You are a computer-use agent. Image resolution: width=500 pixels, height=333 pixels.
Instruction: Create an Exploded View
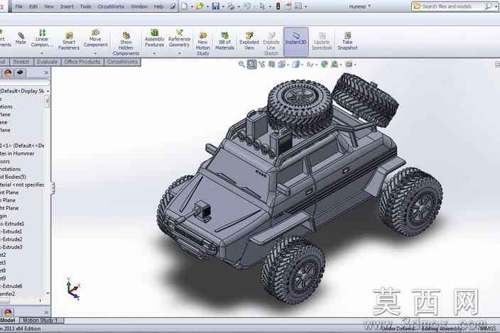[x=249, y=40]
